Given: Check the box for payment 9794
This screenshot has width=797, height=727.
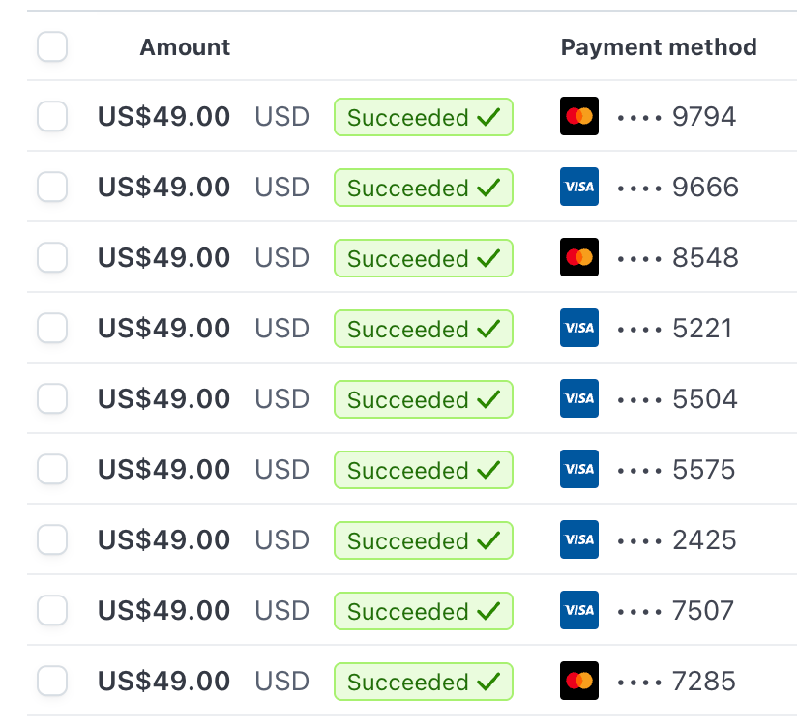Looking at the screenshot, I should tap(52, 116).
